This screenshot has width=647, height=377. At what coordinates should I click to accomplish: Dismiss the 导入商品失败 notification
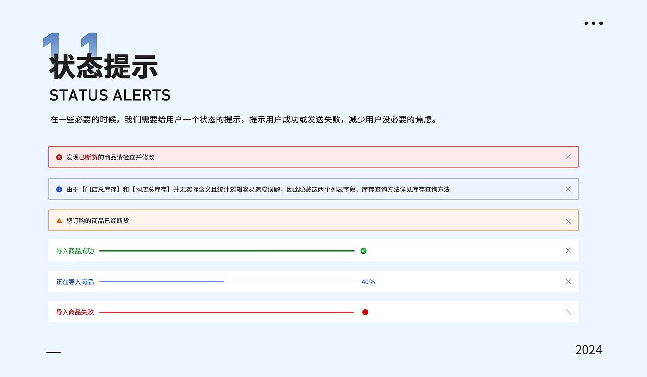coord(568,312)
